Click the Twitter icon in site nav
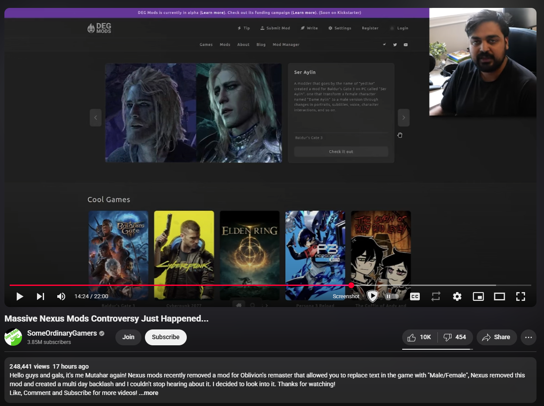Viewport: 544px width, 406px height. (395, 44)
